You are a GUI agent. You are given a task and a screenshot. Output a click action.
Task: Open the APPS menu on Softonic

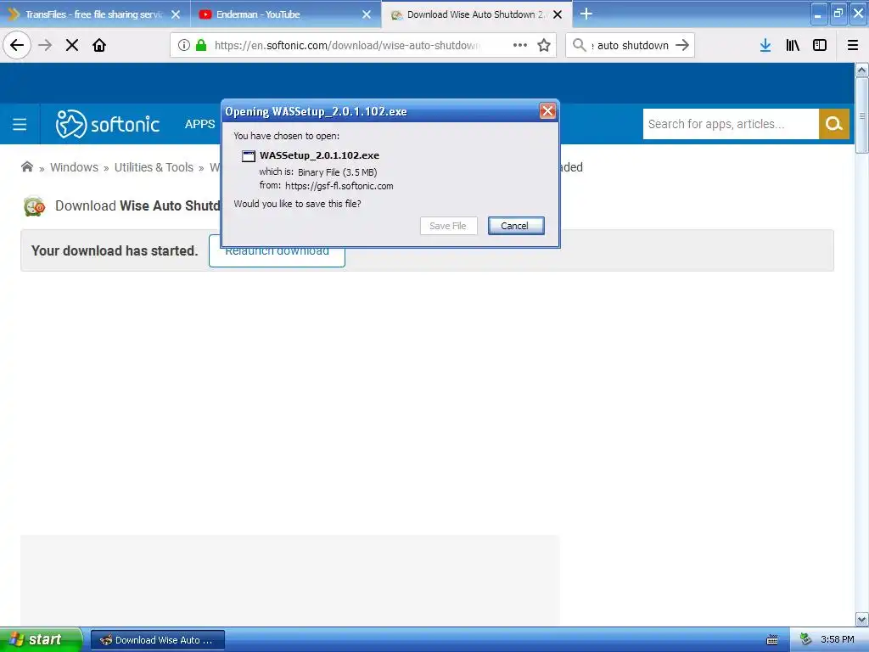pyautogui.click(x=199, y=124)
